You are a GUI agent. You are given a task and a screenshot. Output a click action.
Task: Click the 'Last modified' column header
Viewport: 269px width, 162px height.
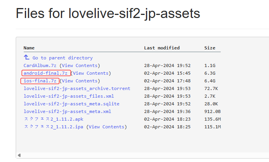pyautogui.click(x=162, y=48)
